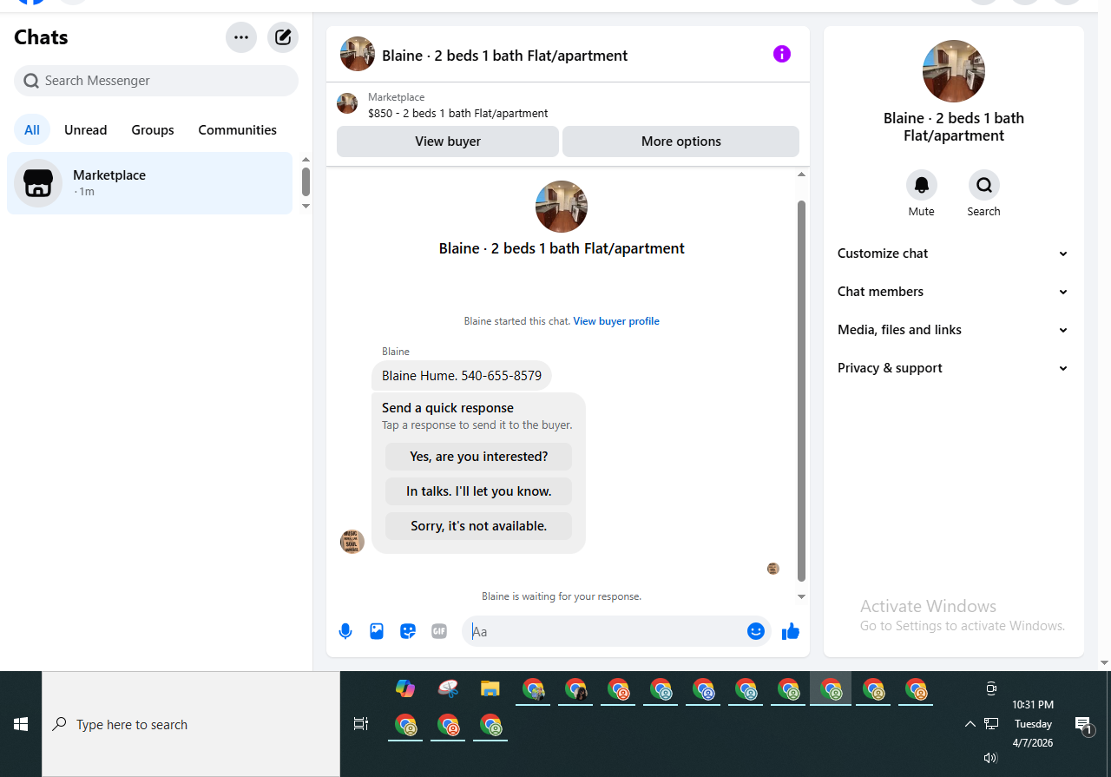Send quick reply "Yes, are you interested?"
Screen dimensions: 1111x777
click(479, 457)
